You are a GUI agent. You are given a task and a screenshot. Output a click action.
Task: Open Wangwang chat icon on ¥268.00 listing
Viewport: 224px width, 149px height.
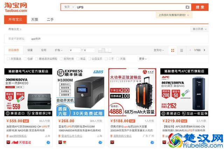point(100,142)
